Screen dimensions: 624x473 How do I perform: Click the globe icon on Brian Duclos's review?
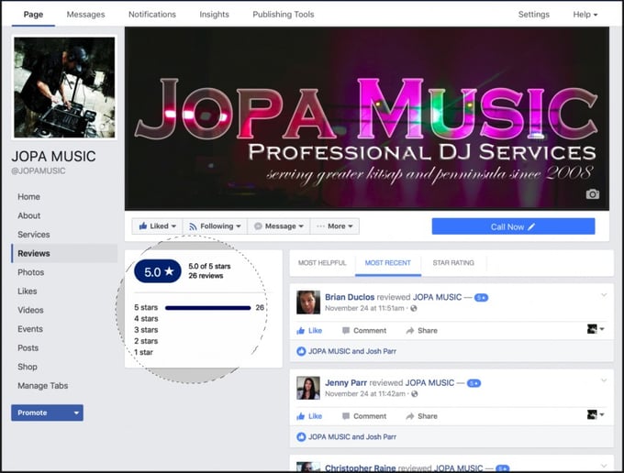[x=414, y=308]
